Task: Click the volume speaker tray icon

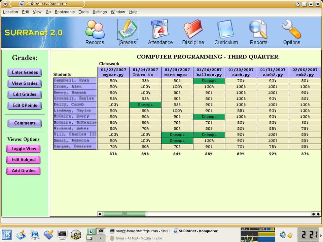Action: [283, 235]
